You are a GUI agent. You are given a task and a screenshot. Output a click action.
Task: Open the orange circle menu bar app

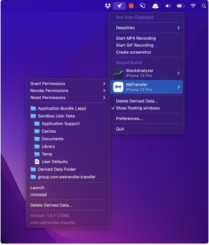point(131,6)
